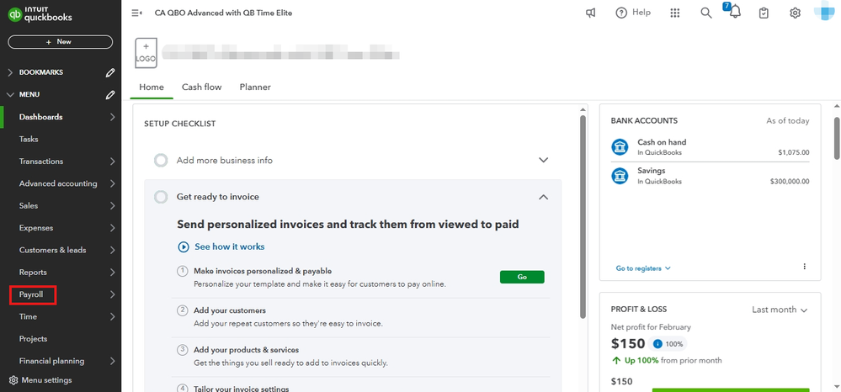Toggle the 'Get ready to invoice' circle
This screenshot has width=841, height=392.
(161, 197)
